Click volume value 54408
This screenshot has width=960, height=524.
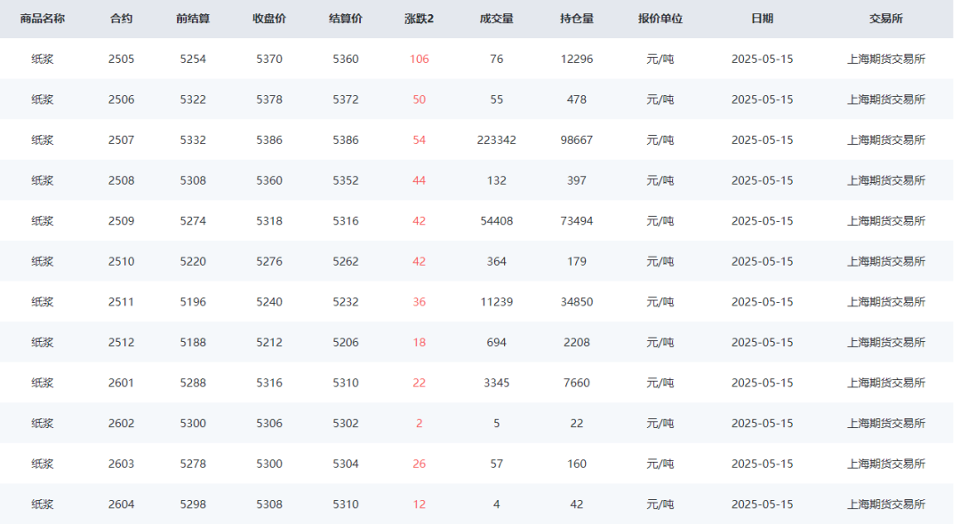(x=497, y=221)
